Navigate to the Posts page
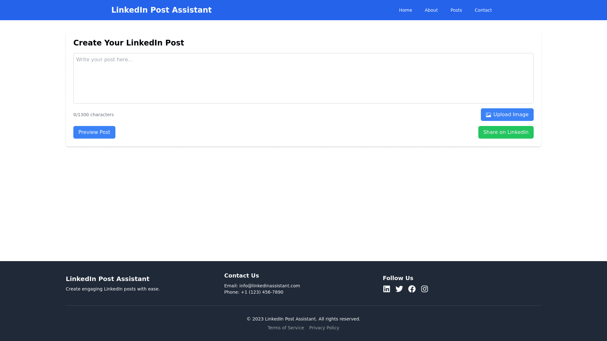Image resolution: width=607 pixels, height=341 pixels. pos(456,10)
